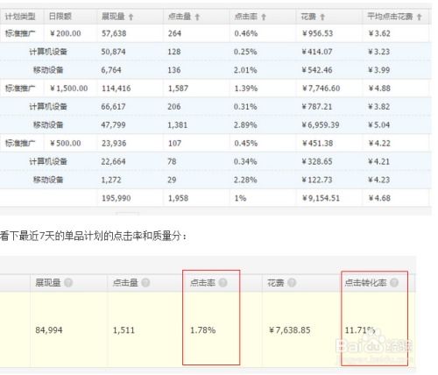Select the ¥500.00 daily limit cell
438x375 pixels.
coord(66,143)
